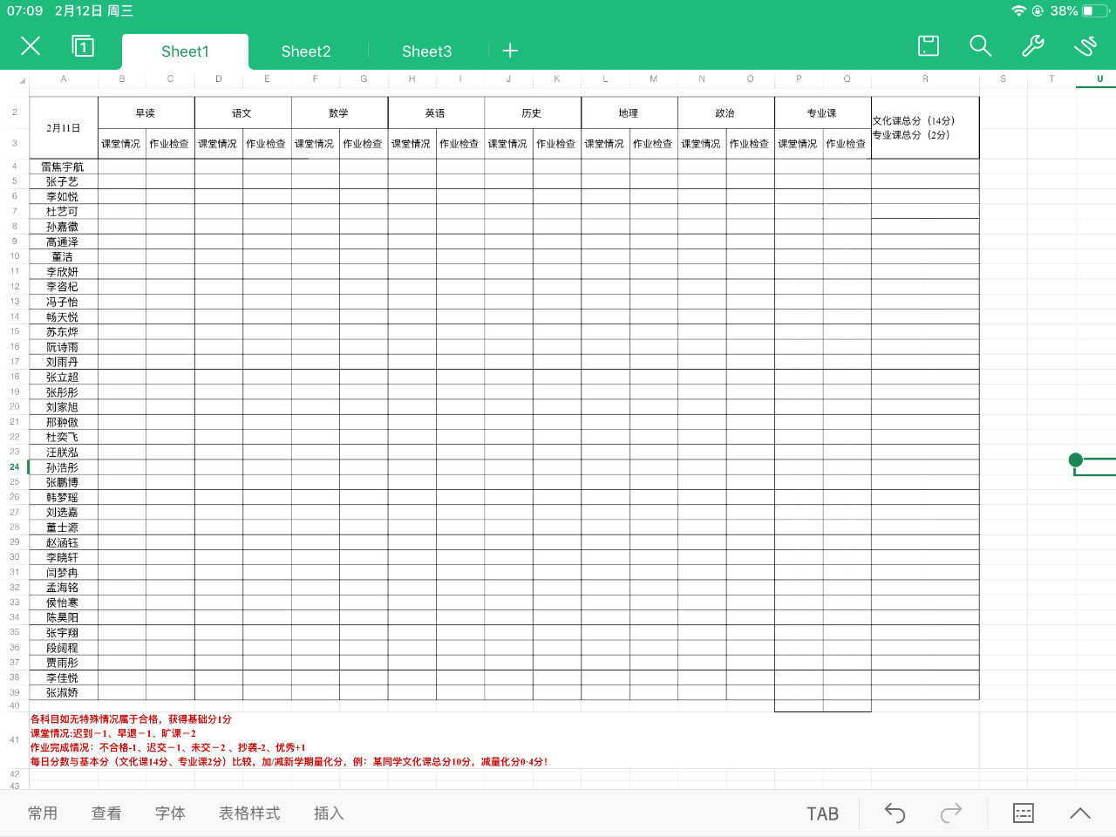This screenshot has height=837, width=1116.
Task: Open the wrench tools menu
Action: [x=1033, y=46]
